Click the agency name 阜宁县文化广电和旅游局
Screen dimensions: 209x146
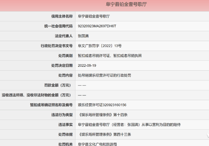(x=97, y=144)
